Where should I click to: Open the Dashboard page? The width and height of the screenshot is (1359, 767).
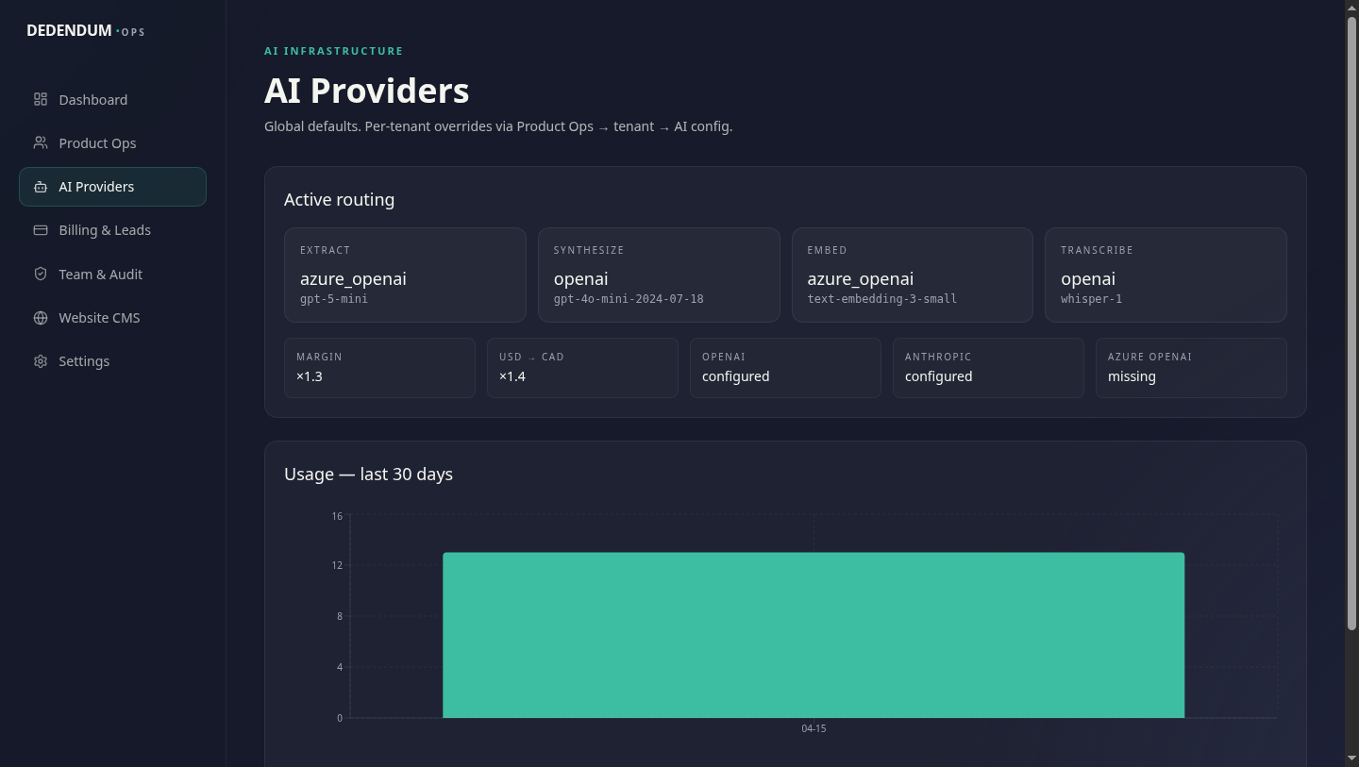pyautogui.click(x=112, y=99)
